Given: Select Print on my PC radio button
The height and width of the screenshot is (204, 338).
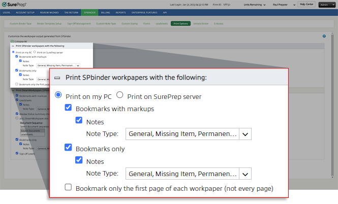Looking at the screenshot, I should 59,95.
